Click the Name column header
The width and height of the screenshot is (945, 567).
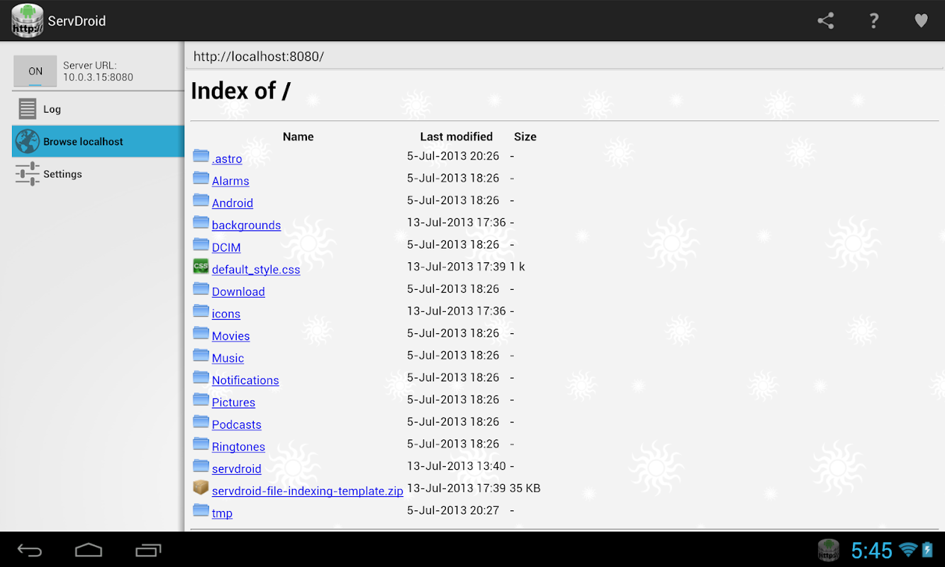click(x=298, y=137)
